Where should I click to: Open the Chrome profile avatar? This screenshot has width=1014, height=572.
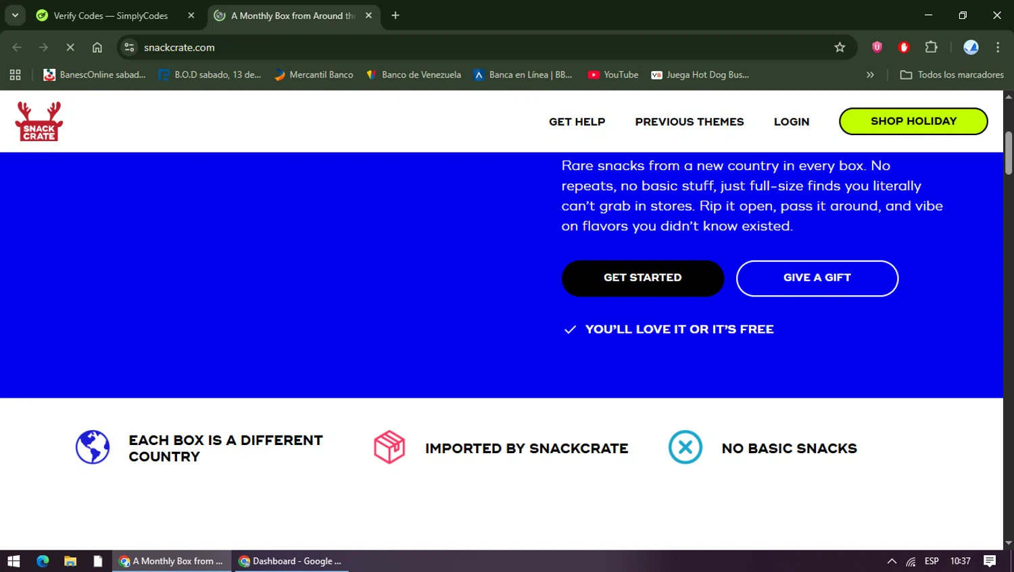971,47
